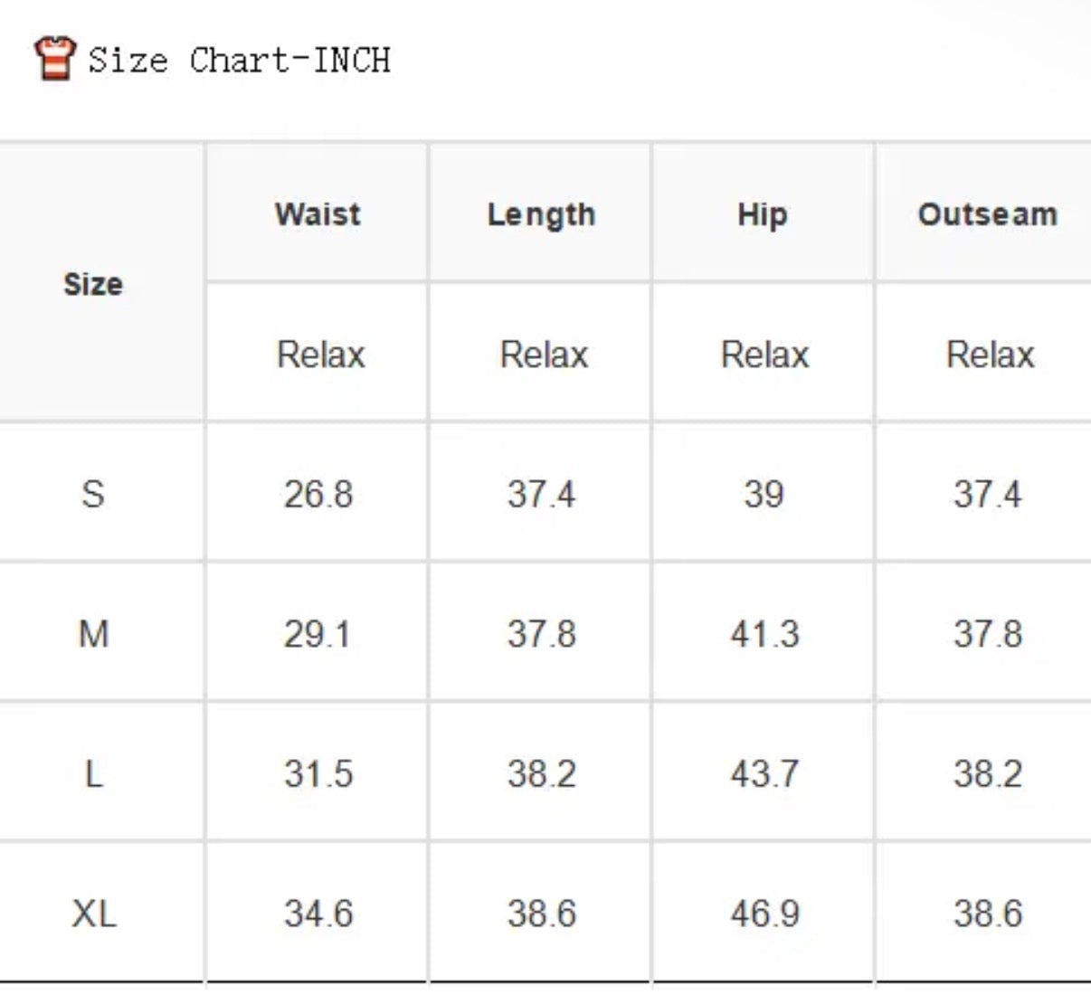Click the 26.8 waist value
The width and height of the screenshot is (1091, 1004).
pos(318,494)
